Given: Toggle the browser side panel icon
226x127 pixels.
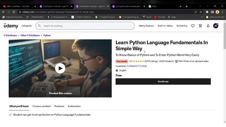Looking at the screenshot, I should [x=212, y=12].
